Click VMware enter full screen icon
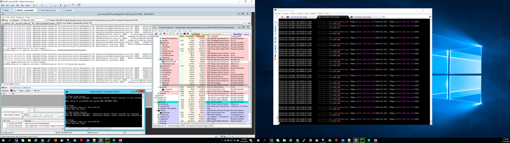 tap(69, 5)
